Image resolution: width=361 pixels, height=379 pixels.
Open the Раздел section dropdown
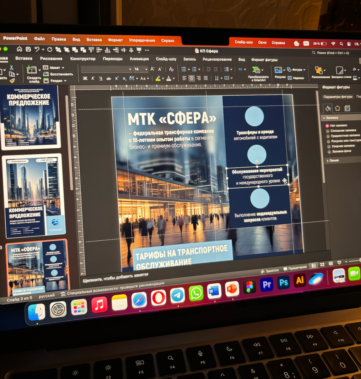[55, 81]
